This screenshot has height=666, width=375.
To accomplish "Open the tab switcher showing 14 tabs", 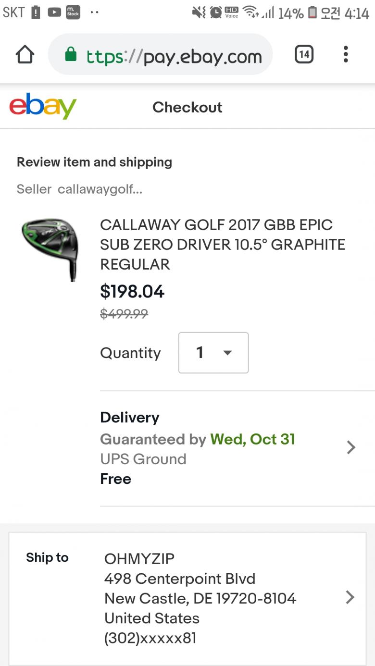I will (304, 54).
